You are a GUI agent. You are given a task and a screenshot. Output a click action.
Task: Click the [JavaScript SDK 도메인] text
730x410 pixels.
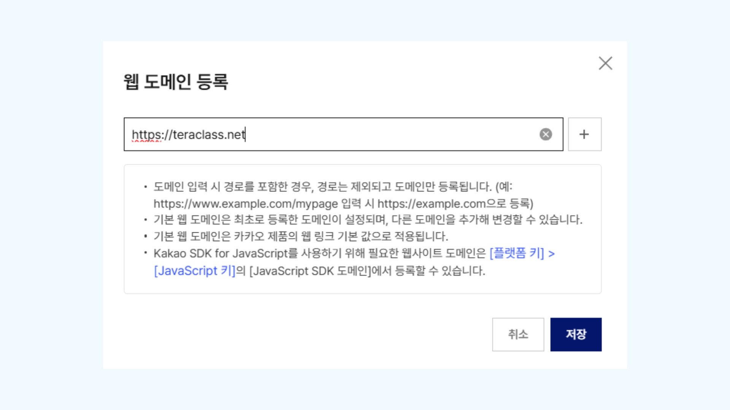click(310, 271)
